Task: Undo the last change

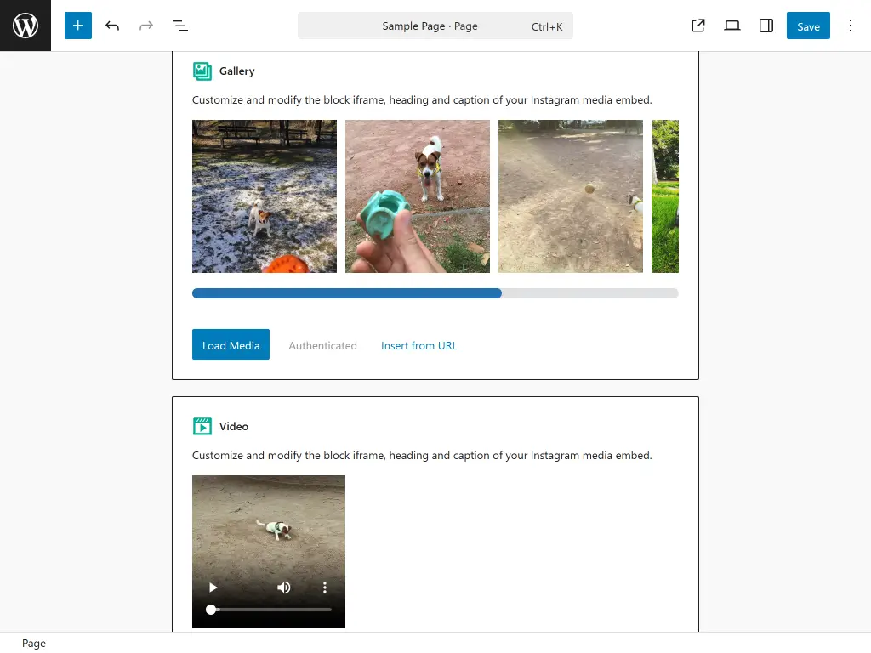Action: pyautogui.click(x=111, y=26)
